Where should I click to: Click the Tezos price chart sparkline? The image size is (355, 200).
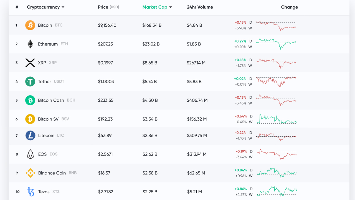(x=277, y=192)
